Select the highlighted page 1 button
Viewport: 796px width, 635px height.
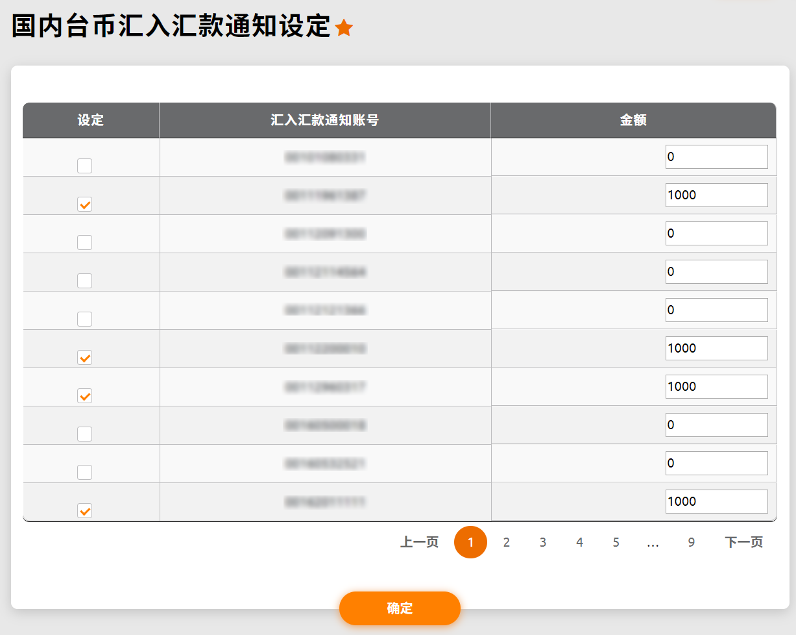[470, 542]
